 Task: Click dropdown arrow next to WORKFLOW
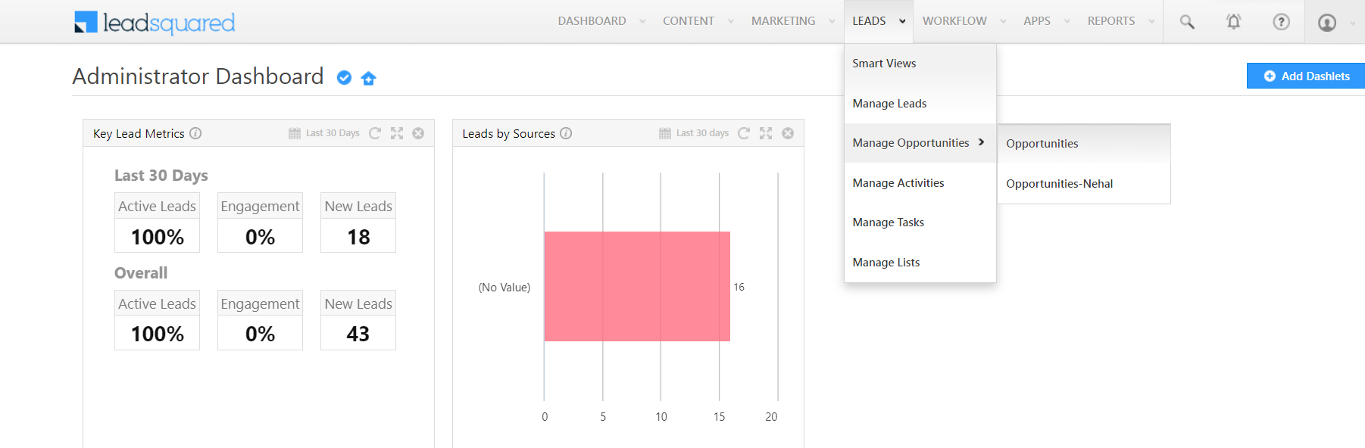pyautogui.click(x=1004, y=21)
